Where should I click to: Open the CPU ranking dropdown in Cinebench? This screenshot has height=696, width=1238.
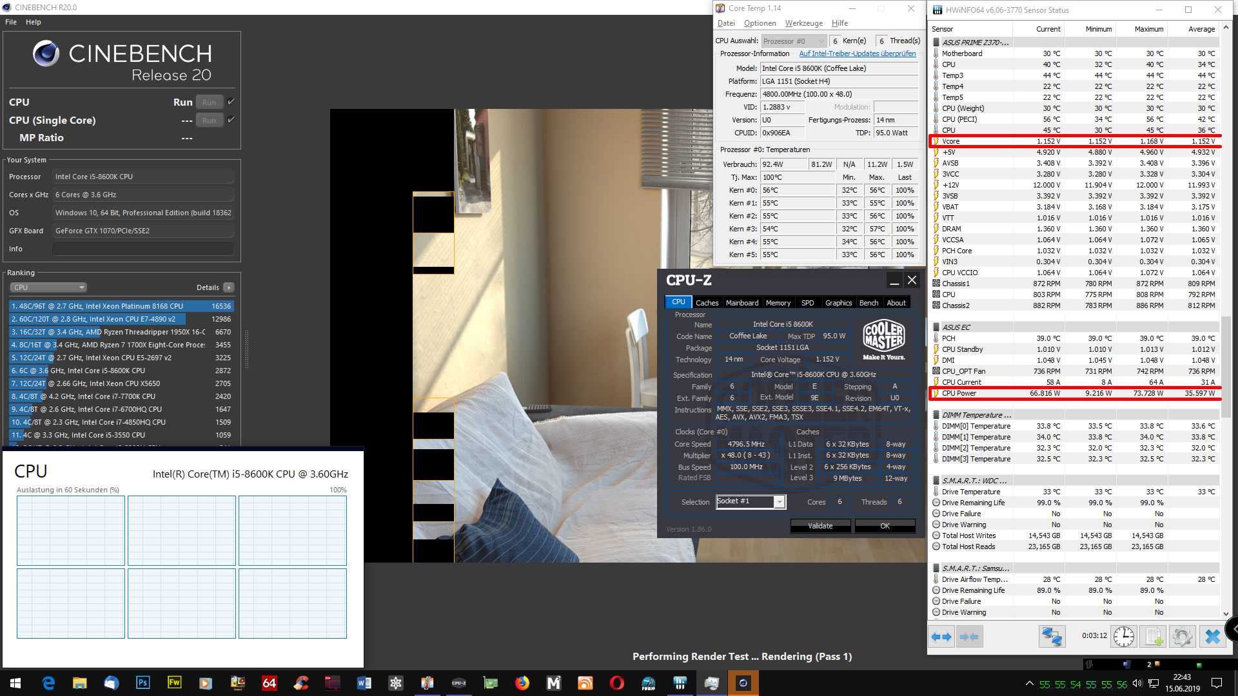point(48,287)
